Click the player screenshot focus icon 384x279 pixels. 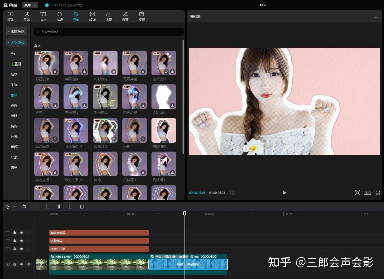pos(357,193)
